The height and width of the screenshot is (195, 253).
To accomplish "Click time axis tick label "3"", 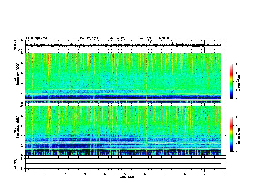I will coord(85,174).
